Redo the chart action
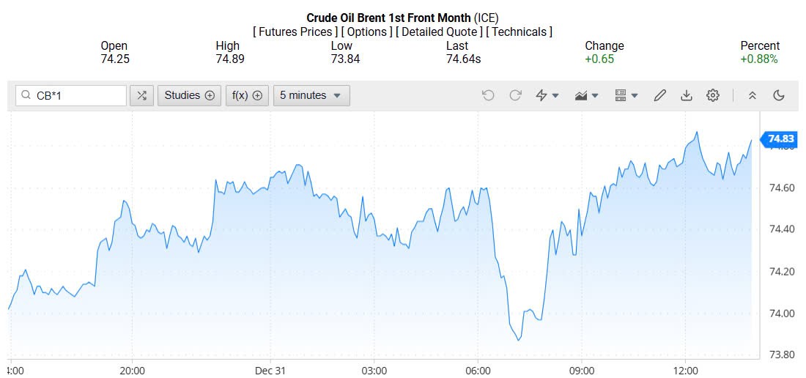This screenshot has width=806, height=378. click(515, 95)
